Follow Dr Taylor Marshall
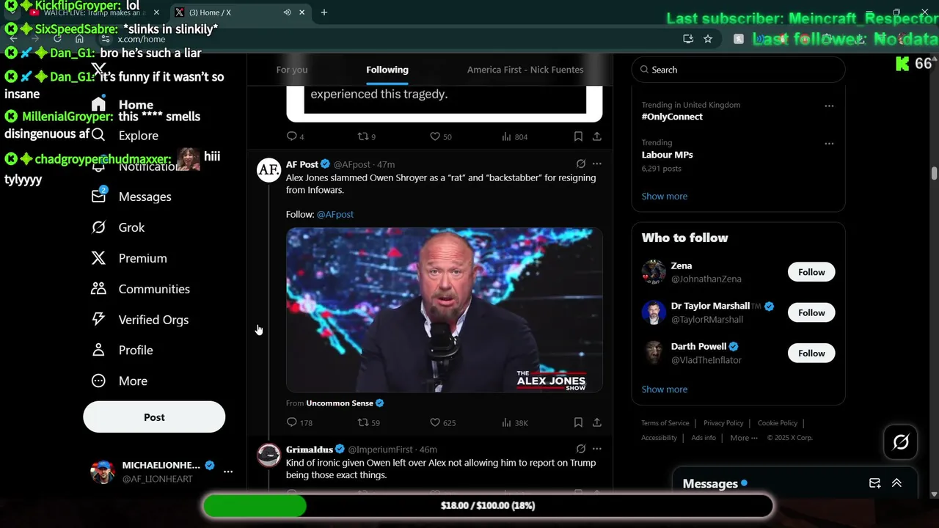This screenshot has height=528, width=939. coord(811,312)
